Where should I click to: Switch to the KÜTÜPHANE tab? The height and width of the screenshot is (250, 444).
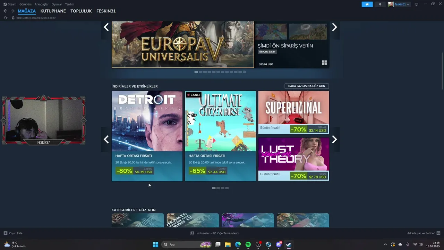click(x=53, y=11)
